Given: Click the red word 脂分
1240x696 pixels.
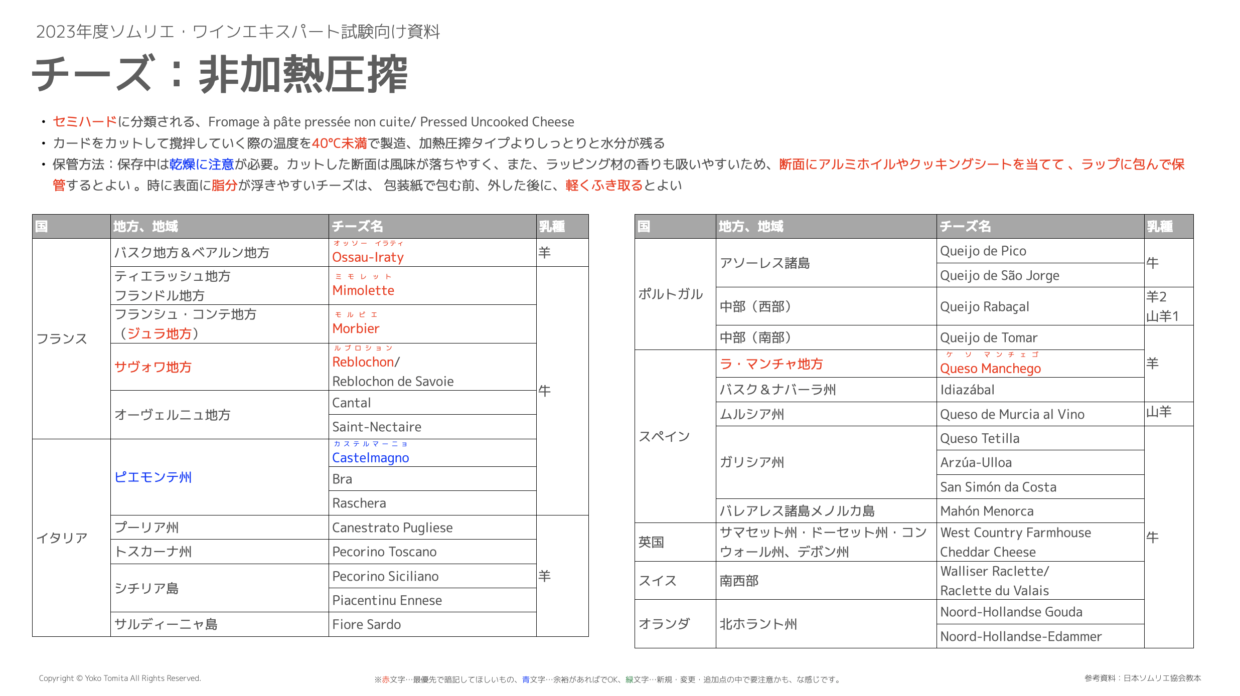Looking at the screenshot, I should click(x=224, y=186).
